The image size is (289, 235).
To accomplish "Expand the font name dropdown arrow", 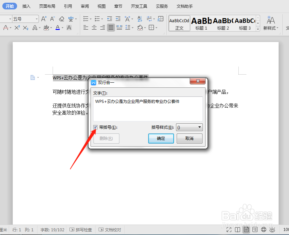I will click(10, 19).
